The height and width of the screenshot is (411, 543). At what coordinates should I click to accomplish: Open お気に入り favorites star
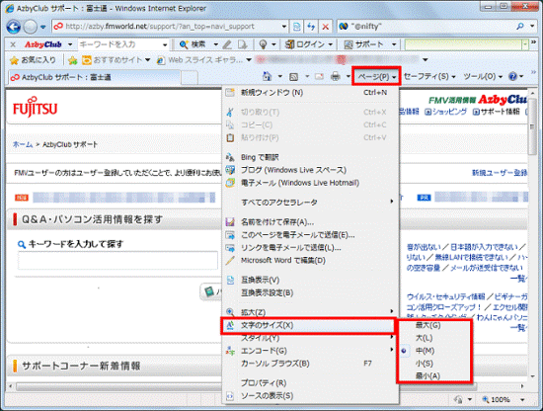click(33, 60)
